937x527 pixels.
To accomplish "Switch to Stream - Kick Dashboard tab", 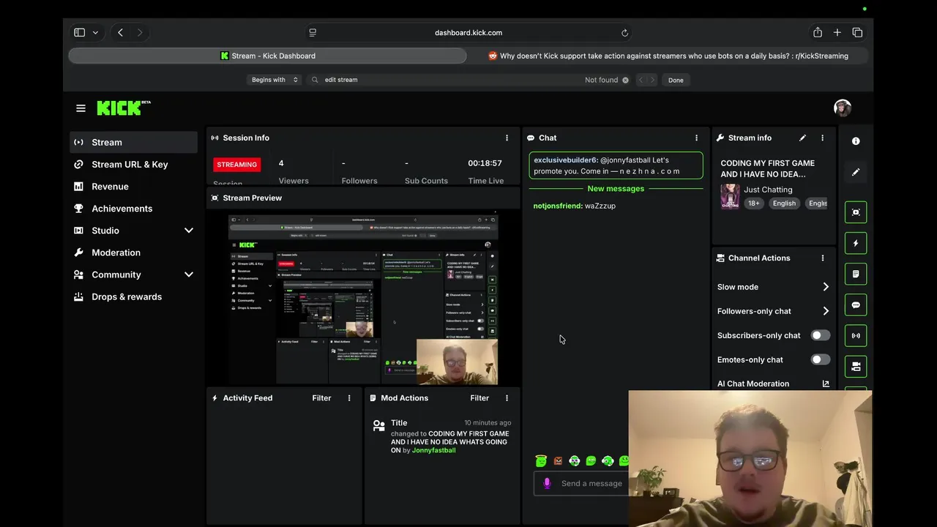I will 267,56.
